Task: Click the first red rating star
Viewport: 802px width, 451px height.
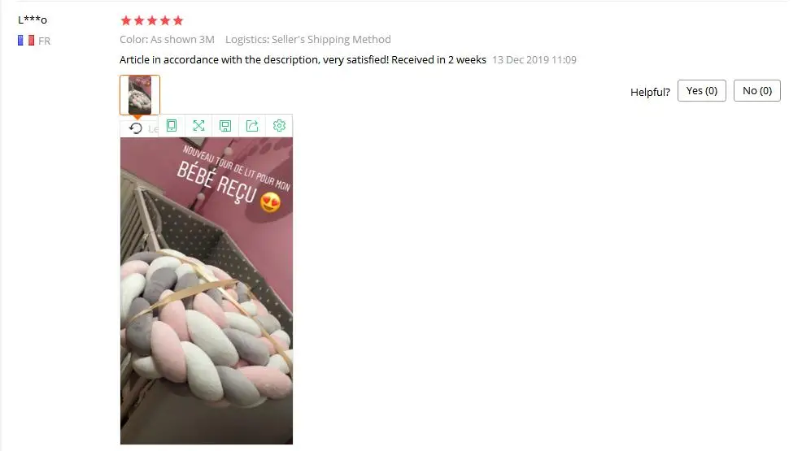Action: (126, 20)
